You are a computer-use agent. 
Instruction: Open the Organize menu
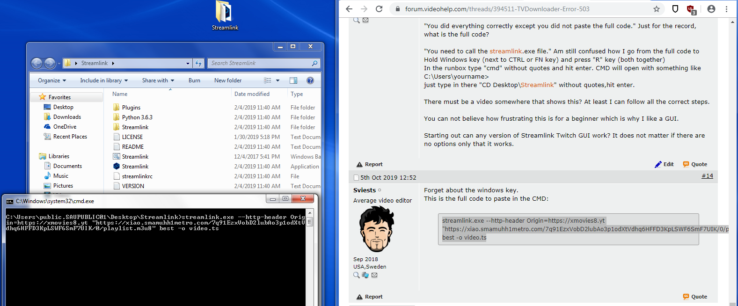tap(52, 80)
